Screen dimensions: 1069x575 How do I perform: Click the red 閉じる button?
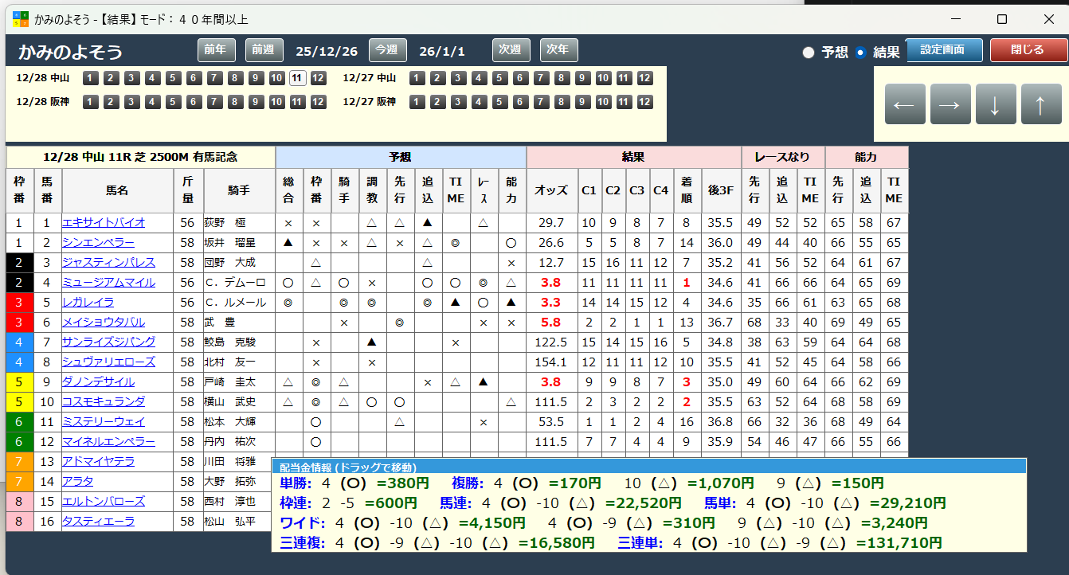point(1028,50)
